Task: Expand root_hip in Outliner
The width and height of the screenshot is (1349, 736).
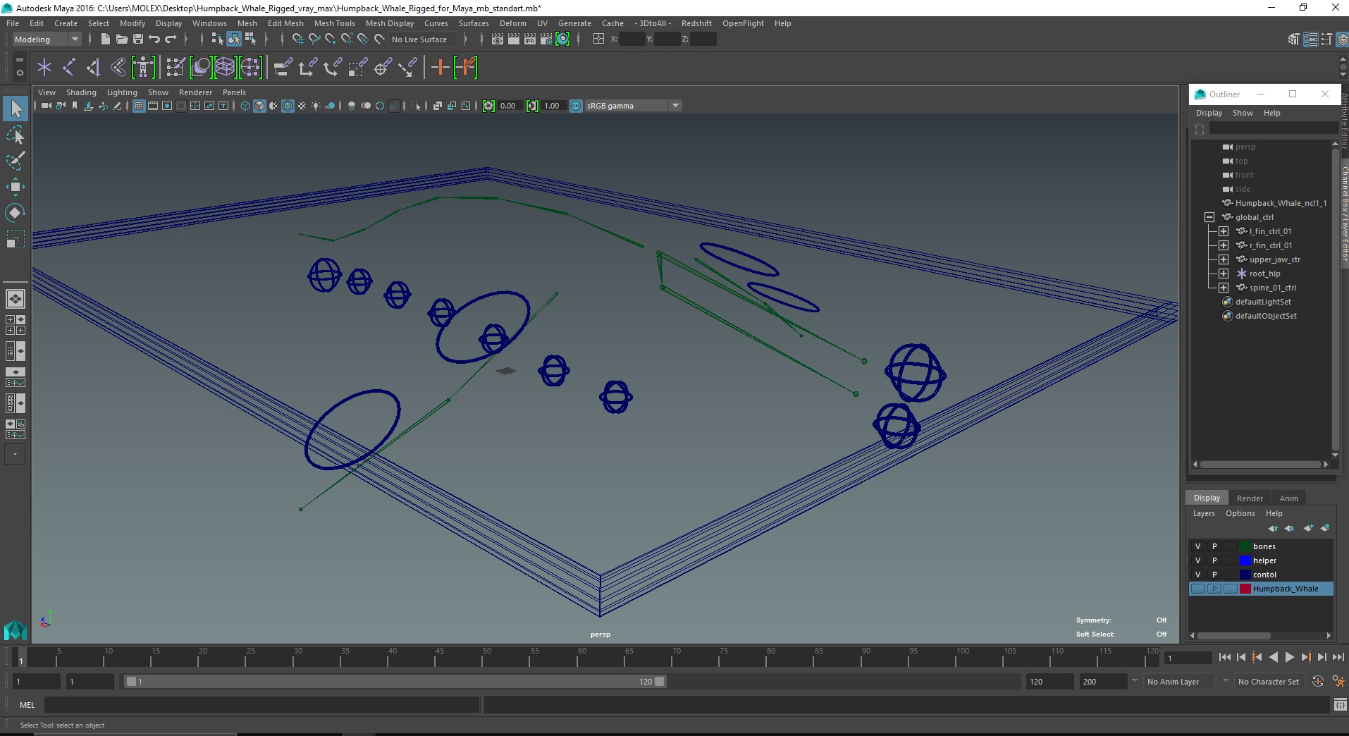Action: [x=1224, y=274]
